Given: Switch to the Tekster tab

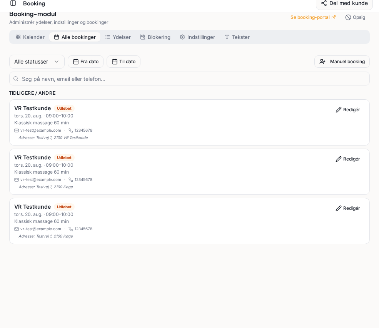Looking at the screenshot, I should tap(237, 37).
